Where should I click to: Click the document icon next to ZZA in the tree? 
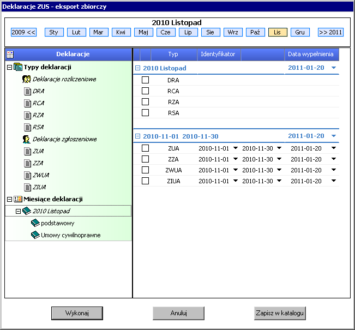point(27,163)
